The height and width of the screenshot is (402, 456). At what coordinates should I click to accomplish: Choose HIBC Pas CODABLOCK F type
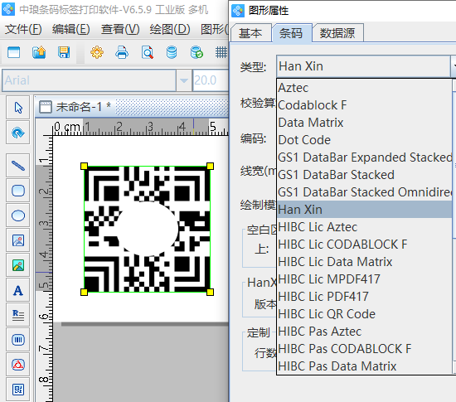pos(364,349)
